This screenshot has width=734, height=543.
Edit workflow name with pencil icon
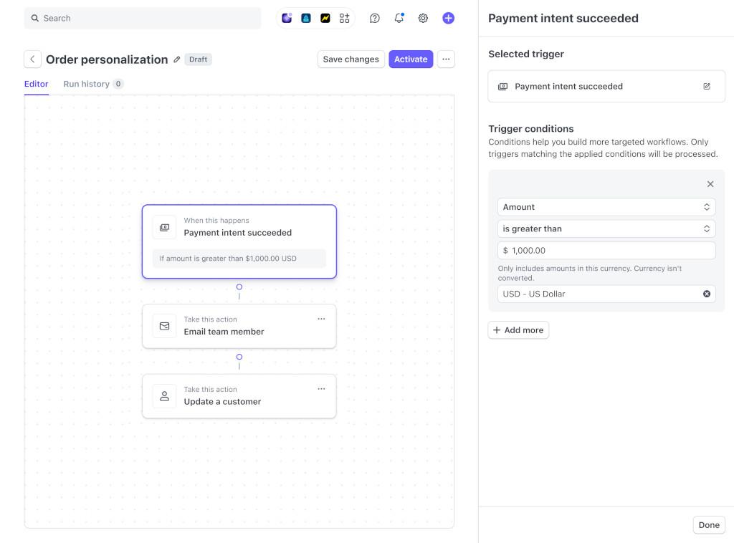(x=177, y=59)
